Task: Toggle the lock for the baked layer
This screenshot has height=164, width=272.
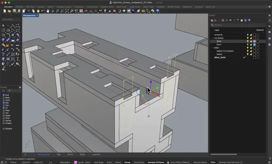Action: (x=251, y=54)
